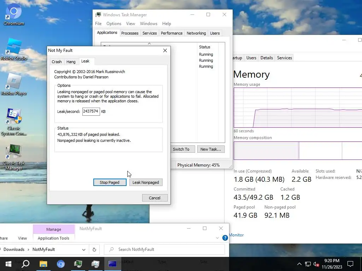Click the Memory usage graph

pos(298,108)
